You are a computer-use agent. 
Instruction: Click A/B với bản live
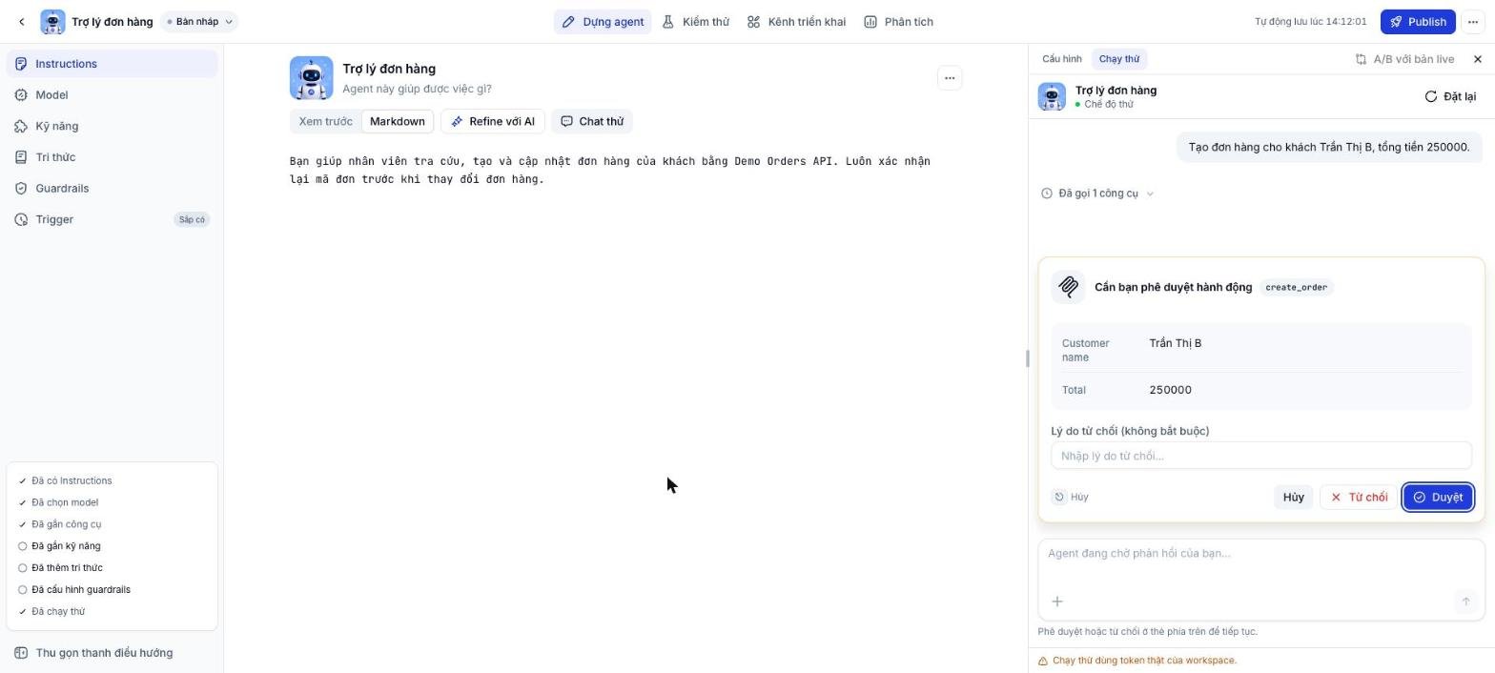tap(1404, 59)
